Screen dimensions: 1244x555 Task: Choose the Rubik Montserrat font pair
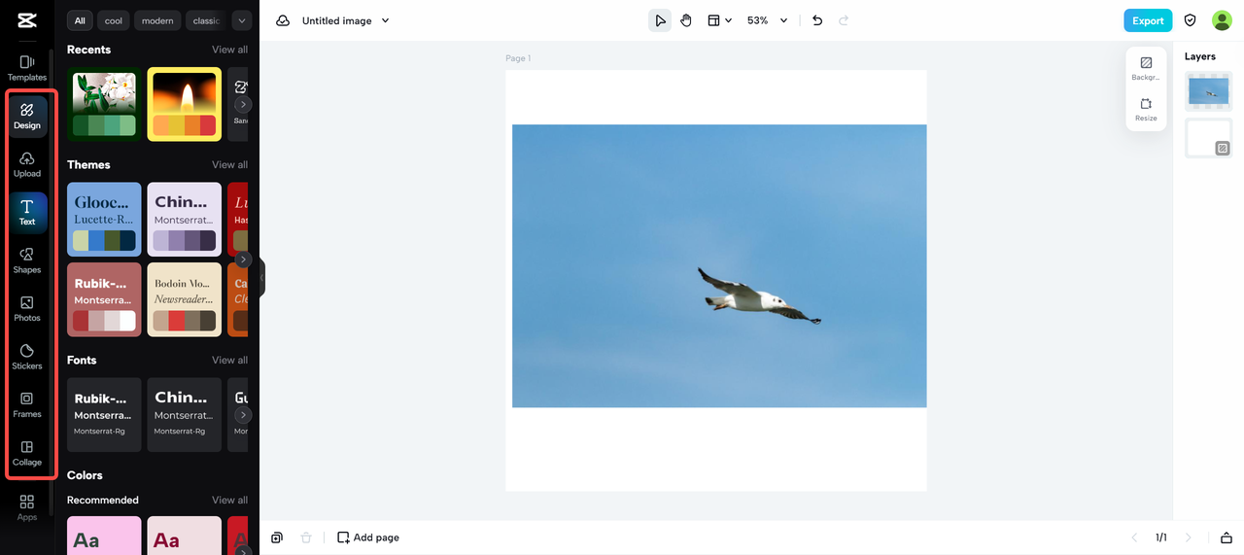tap(104, 415)
